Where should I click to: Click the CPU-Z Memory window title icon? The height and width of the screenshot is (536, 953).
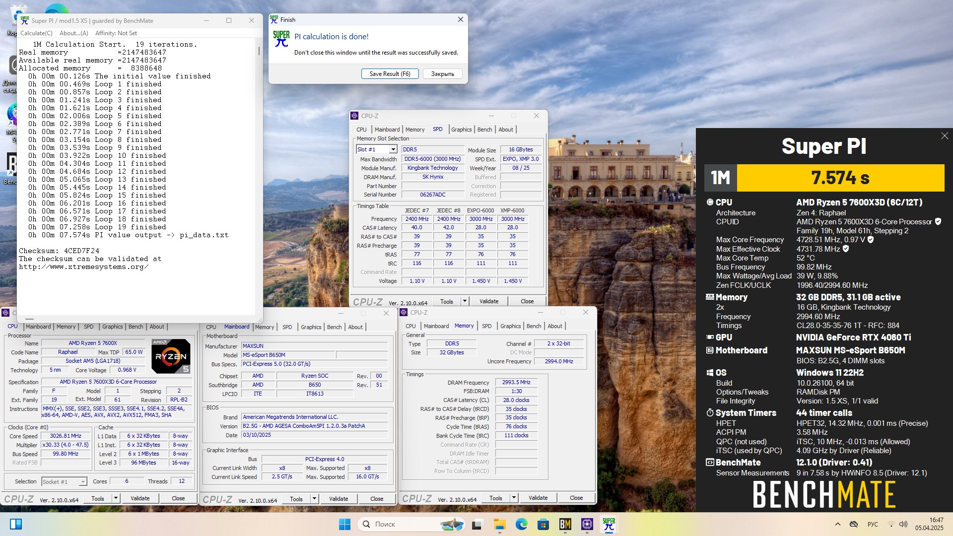[404, 312]
